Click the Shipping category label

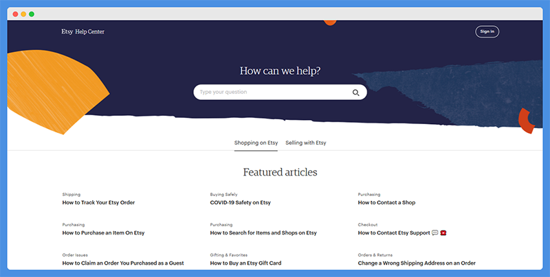(x=71, y=195)
